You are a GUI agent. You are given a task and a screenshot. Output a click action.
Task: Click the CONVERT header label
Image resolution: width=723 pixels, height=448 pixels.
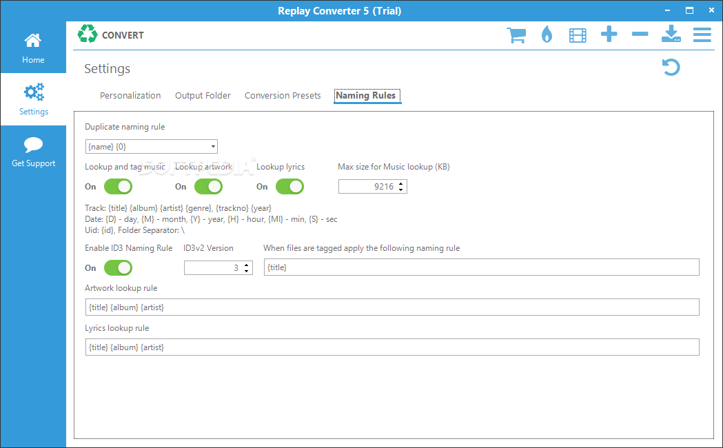(x=123, y=35)
